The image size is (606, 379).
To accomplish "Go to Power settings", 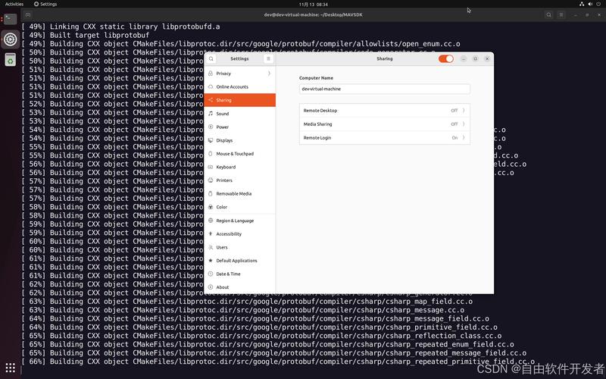I will (x=223, y=127).
